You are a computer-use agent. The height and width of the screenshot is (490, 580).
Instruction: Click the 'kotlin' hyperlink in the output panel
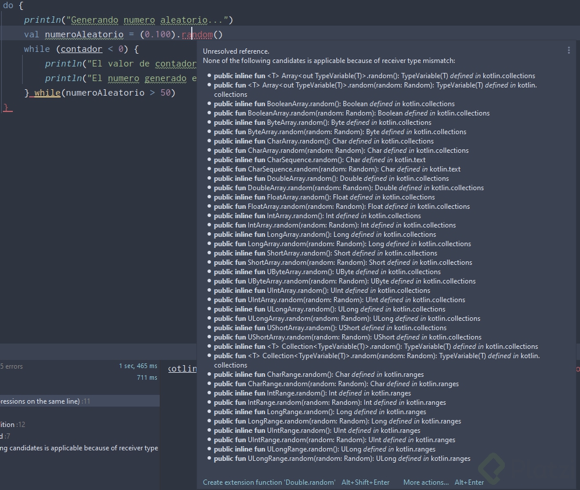pyautogui.click(x=181, y=368)
